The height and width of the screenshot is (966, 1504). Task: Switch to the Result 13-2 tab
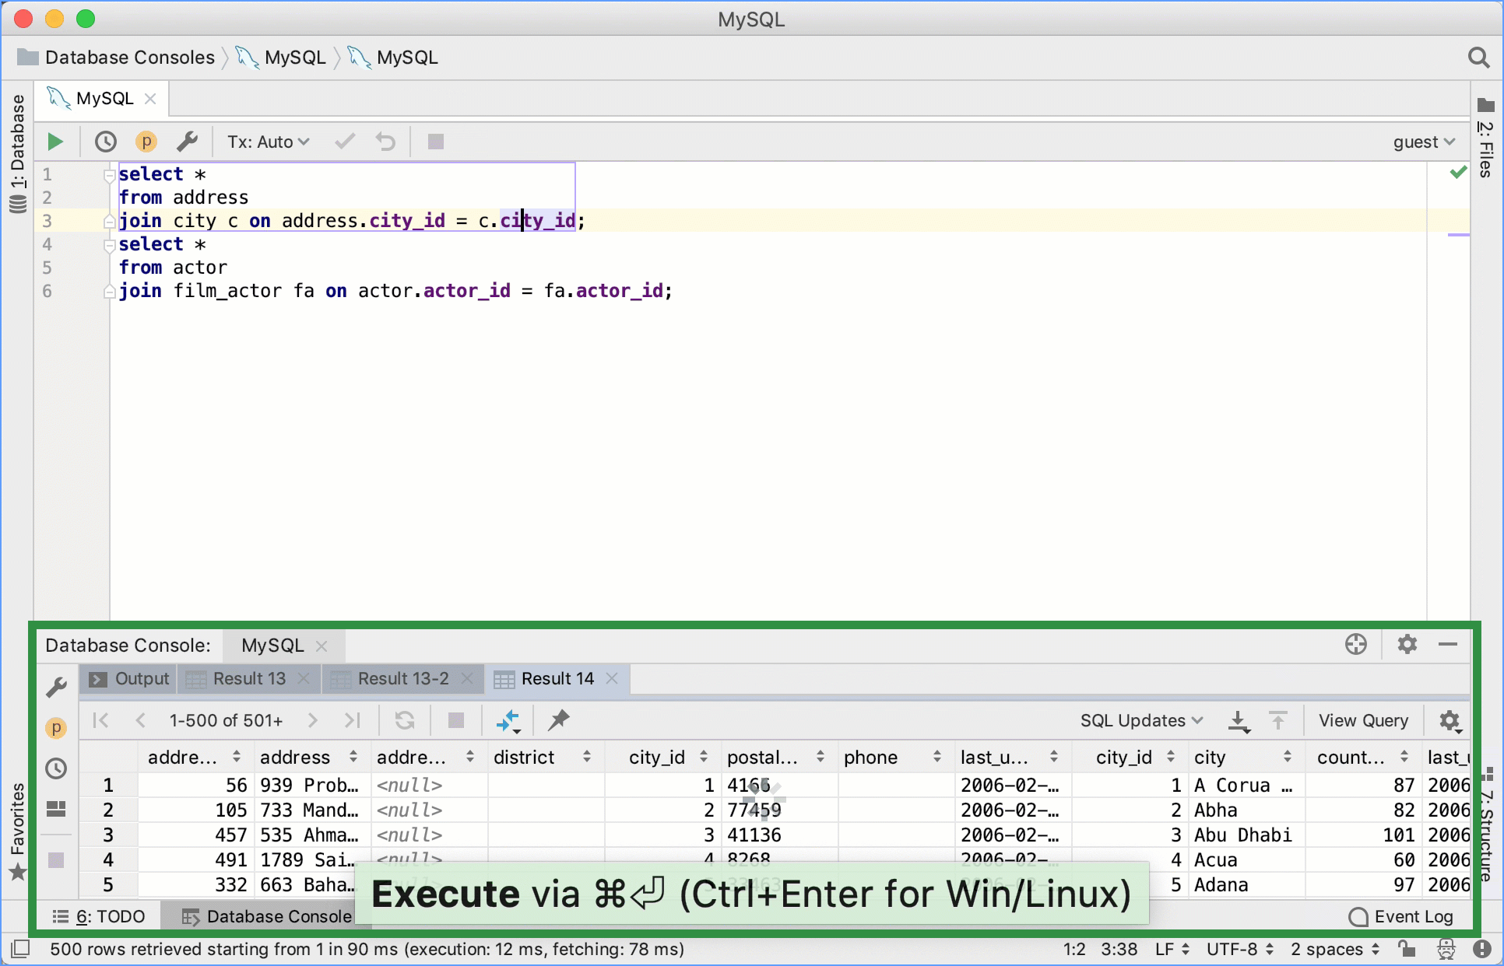pyautogui.click(x=403, y=679)
